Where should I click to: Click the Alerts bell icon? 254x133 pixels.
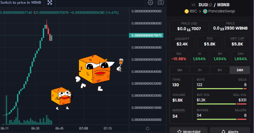coord(223,132)
